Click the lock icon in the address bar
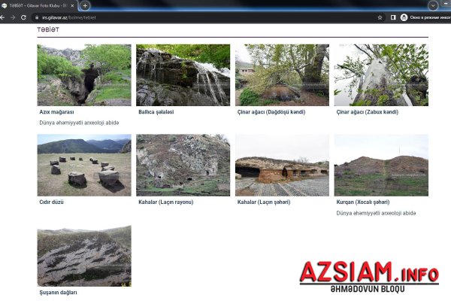 (x=37, y=17)
